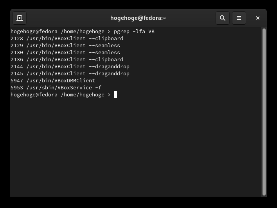This screenshot has width=277, height=208.
Task: Select process line 2128 VBoxClient --clipboard
Action: pyautogui.click(x=67, y=39)
